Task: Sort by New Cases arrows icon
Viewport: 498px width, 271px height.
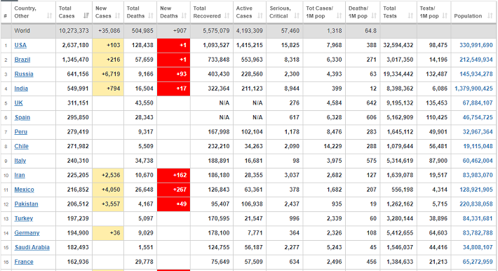Action: (118, 15)
